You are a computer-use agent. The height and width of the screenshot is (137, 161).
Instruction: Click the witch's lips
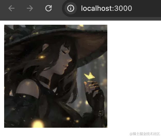[x=66, y=66]
